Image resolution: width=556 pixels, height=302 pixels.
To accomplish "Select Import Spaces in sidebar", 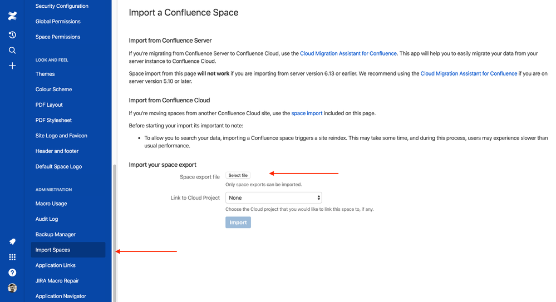I will [x=68, y=250].
